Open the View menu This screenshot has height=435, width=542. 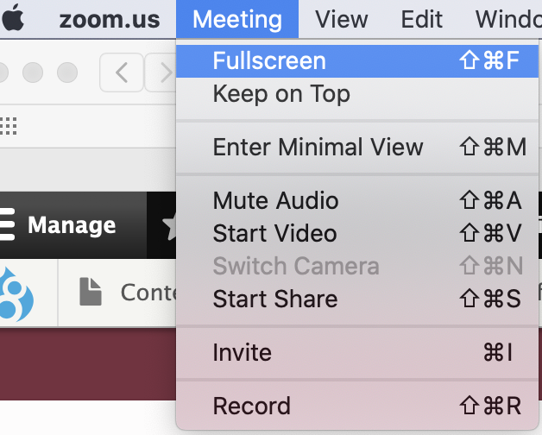[342, 19]
